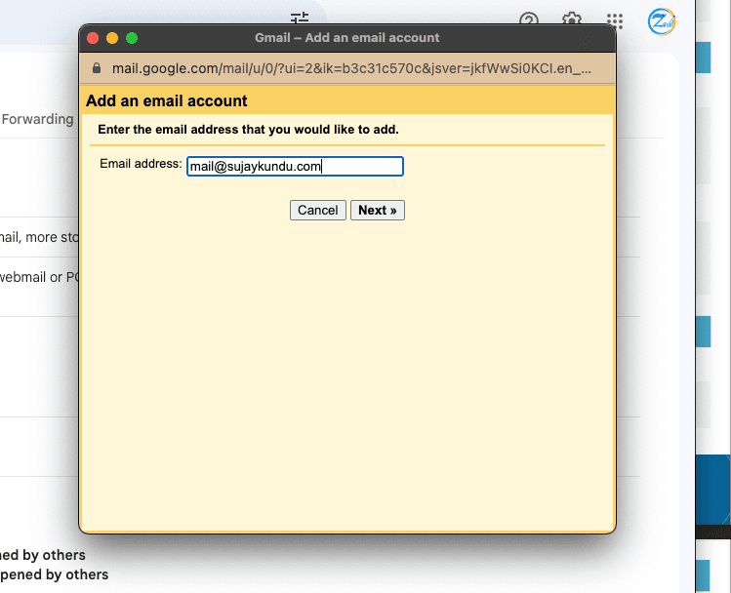731x593 pixels.
Task: Click the Cancel button
Action: (317, 210)
